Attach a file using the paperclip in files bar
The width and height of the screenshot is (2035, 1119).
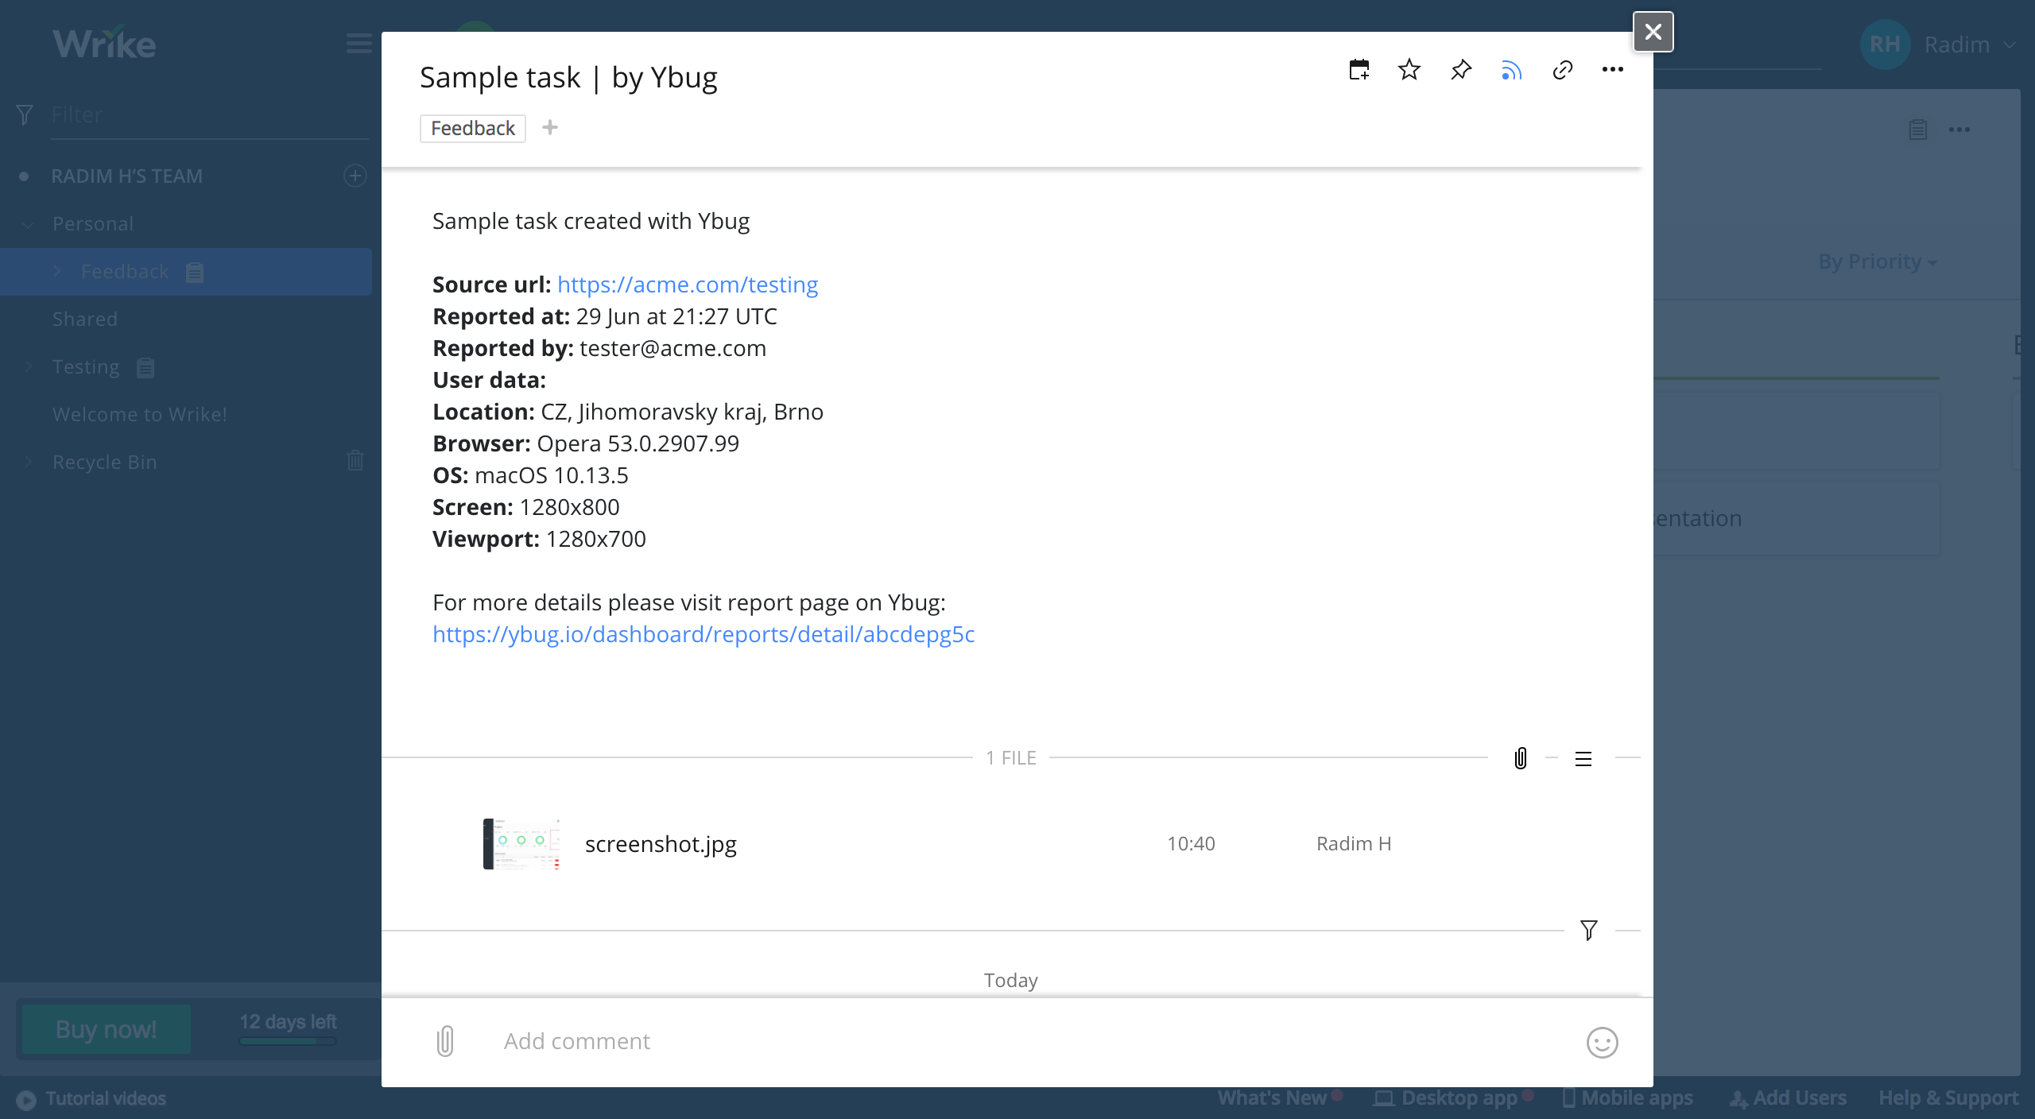(x=1520, y=758)
